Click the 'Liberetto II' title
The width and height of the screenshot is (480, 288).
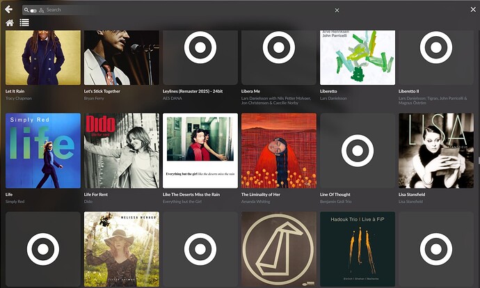point(408,91)
